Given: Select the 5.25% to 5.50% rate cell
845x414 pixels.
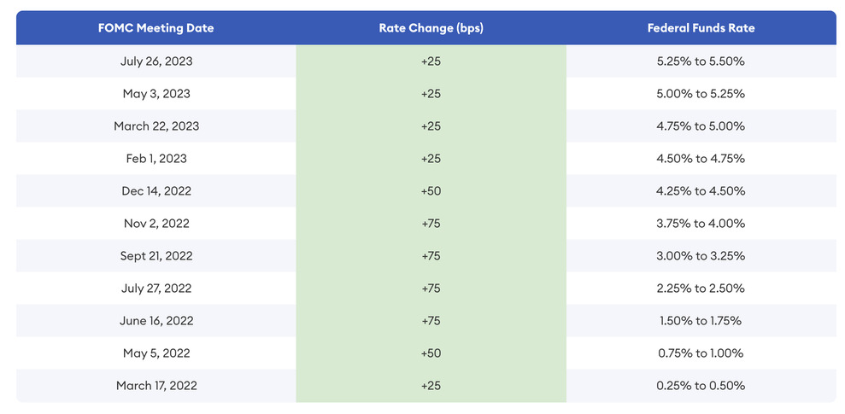Looking at the screenshot, I should click(x=701, y=61).
